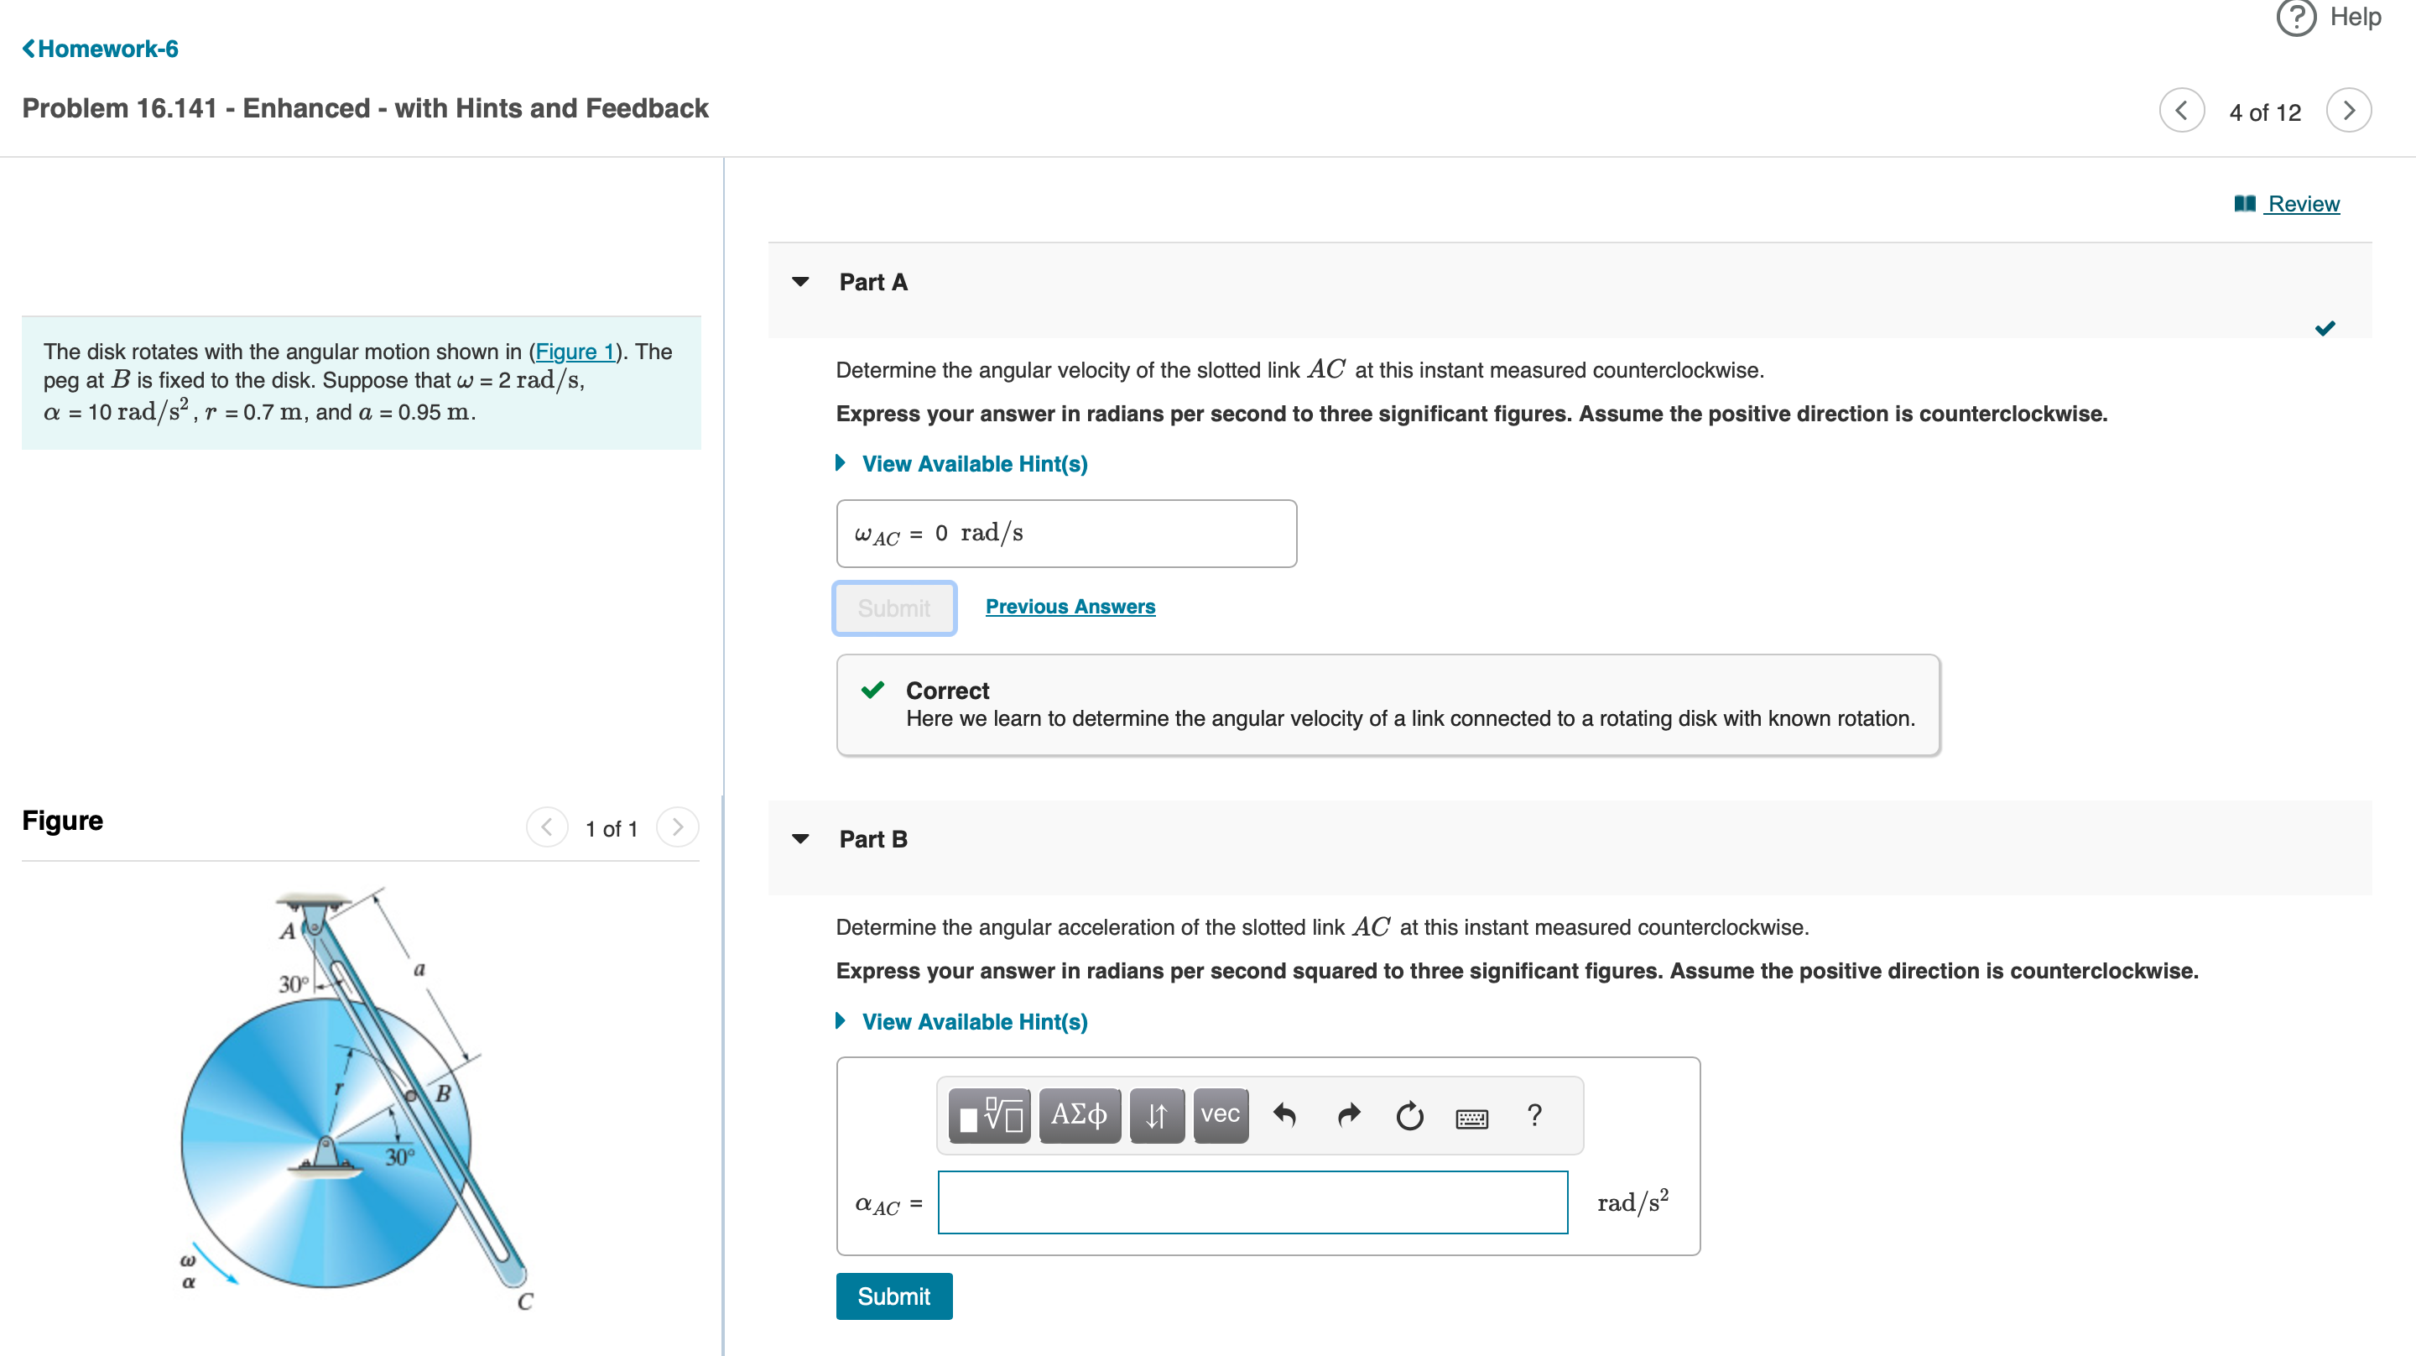Image resolution: width=2416 pixels, height=1356 pixels.
Task: Expand Part B available hints
Action: tap(973, 1022)
